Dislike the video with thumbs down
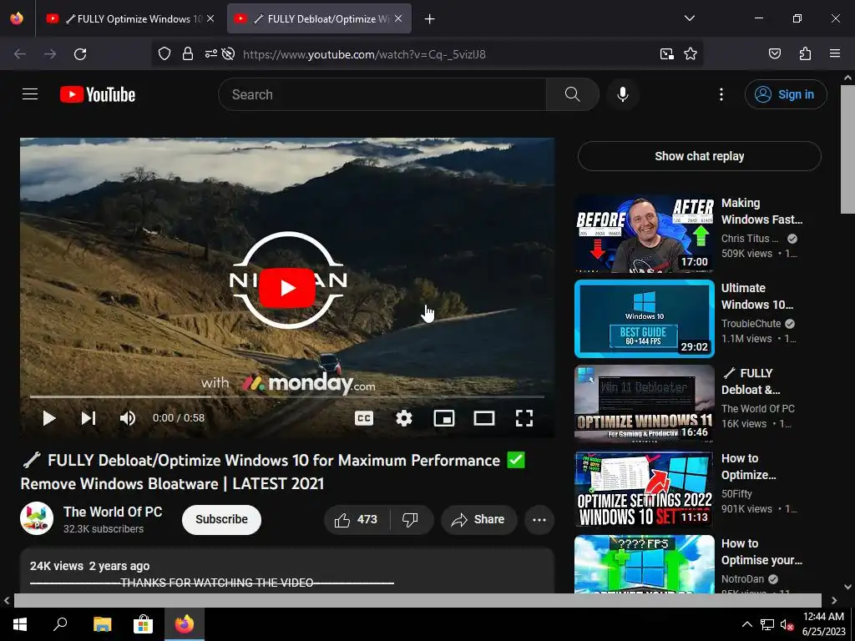This screenshot has width=855, height=641. coord(411,519)
